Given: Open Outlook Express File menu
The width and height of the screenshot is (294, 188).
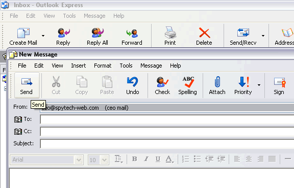Looking at the screenshot, I should click(x=14, y=16).
